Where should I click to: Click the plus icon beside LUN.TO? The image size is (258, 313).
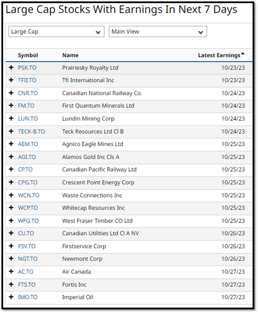pos(11,119)
